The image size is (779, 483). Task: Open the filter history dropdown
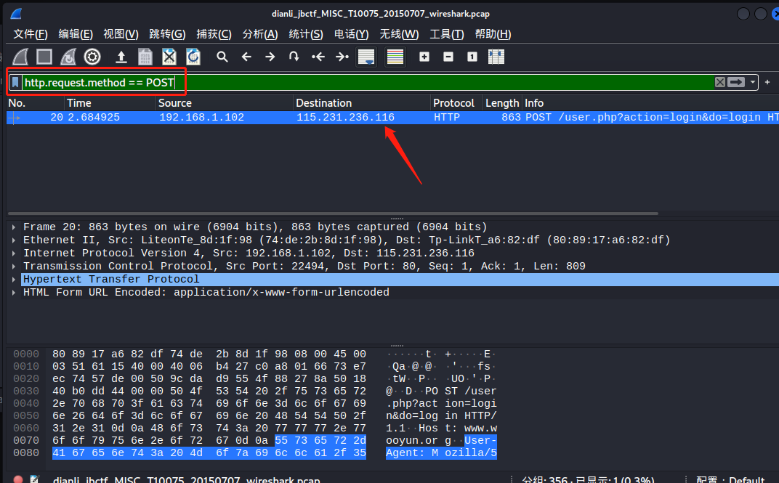[754, 82]
